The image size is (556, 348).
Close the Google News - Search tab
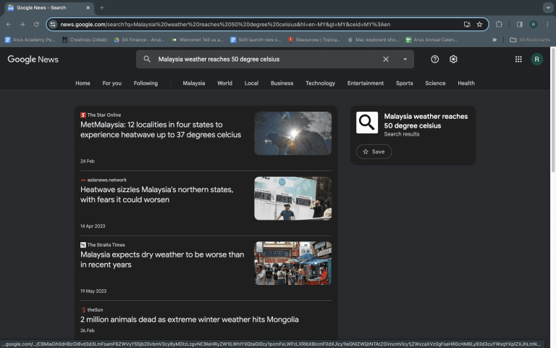click(88, 7)
